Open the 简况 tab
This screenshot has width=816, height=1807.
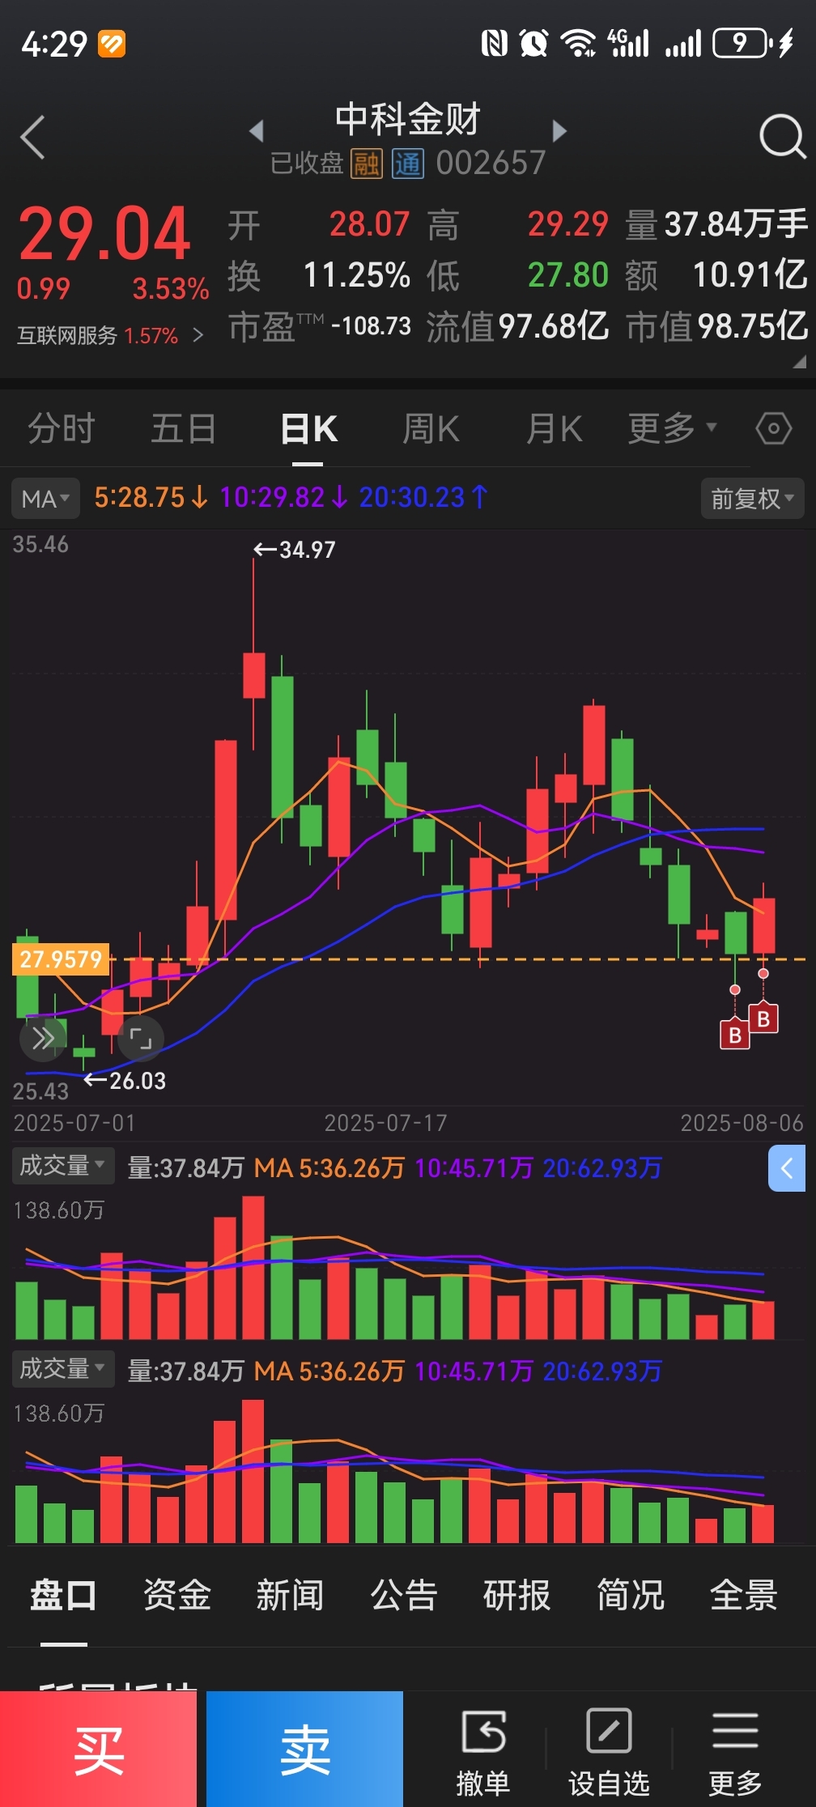(630, 1596)
